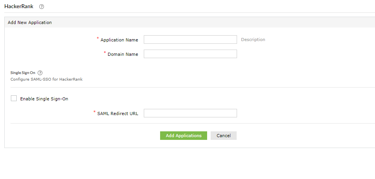Click the Enable Single Sign-On label text
The width and height of the screenshot is (375, 179).
coord(44,99)
